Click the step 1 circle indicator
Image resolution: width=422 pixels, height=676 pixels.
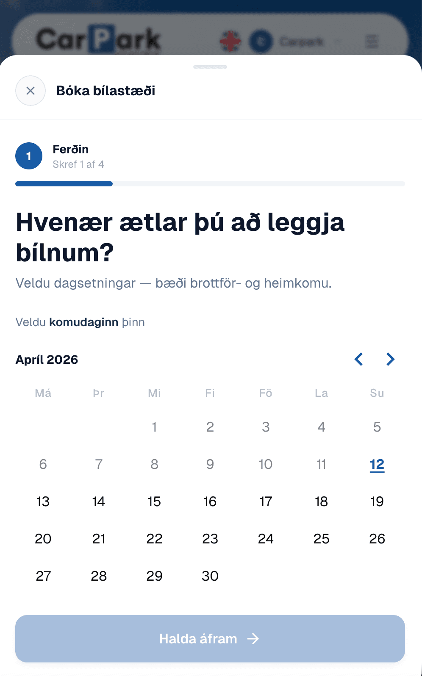(29, 156)
